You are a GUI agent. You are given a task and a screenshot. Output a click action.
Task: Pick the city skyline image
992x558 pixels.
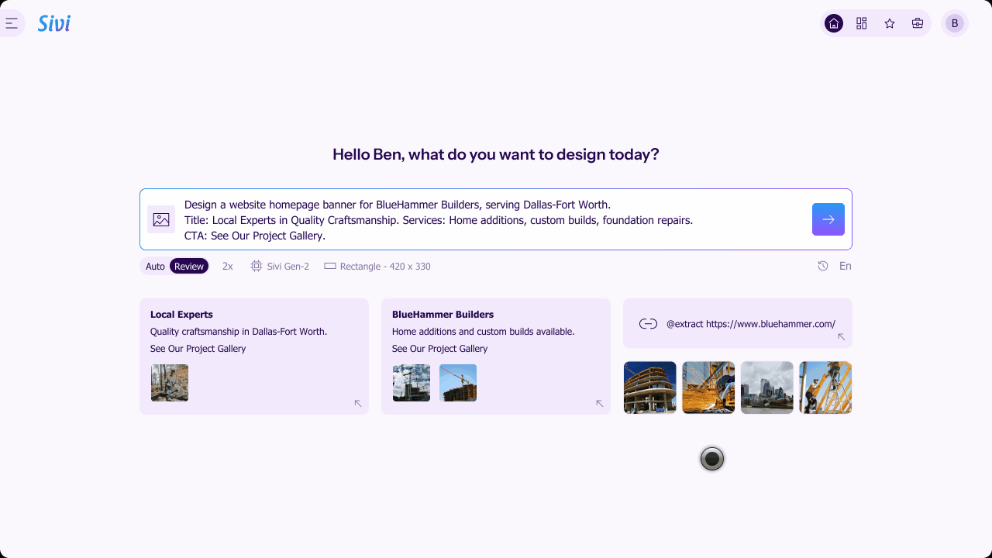(x=767, y=387)
